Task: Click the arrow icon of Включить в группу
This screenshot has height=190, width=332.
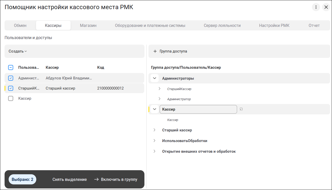Action: pyautogui.click(x=96, y=179)
